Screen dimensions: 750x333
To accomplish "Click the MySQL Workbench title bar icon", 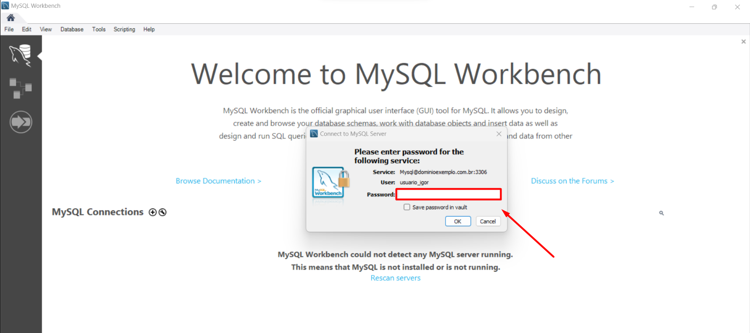I will pyautogui.click(x=5, y=5).
